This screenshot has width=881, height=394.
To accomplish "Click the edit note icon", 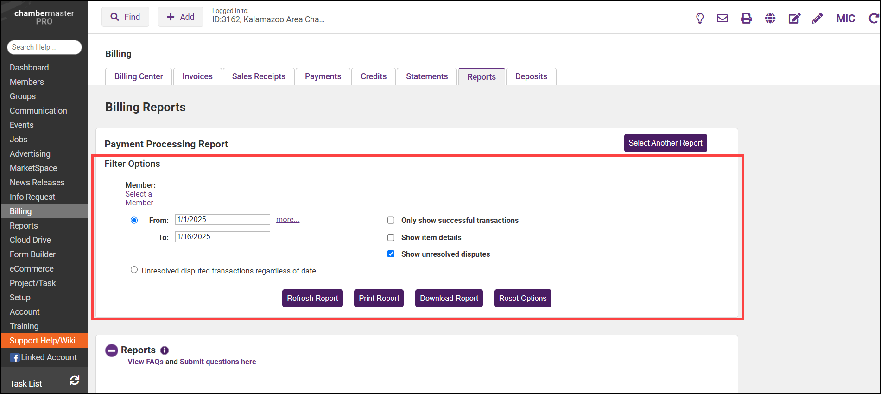I will click(x=794, y=19).
